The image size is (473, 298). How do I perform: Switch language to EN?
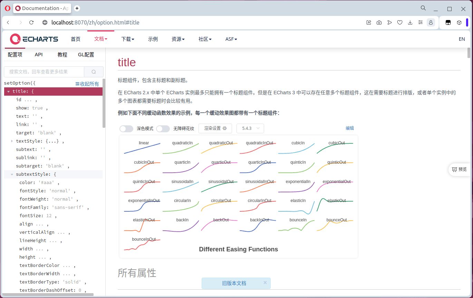[462, 39]
